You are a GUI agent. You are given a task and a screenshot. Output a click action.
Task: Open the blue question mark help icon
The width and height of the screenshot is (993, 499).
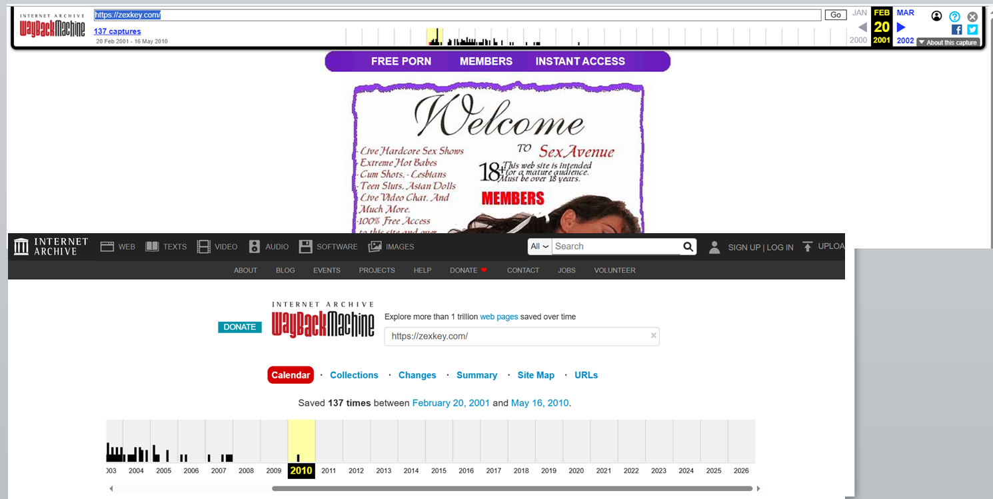955,17
